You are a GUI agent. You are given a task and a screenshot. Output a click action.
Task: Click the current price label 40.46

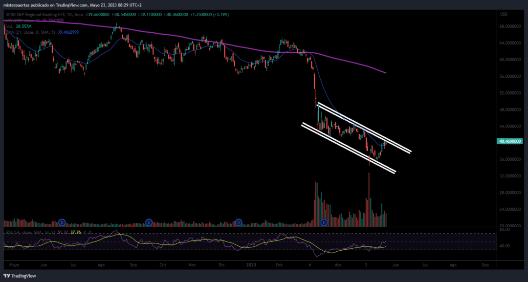tap(510, 141)
